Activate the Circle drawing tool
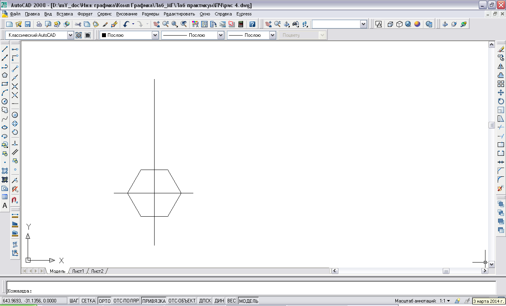The width and height of the screenshot is (506, 306). (5, 101)
